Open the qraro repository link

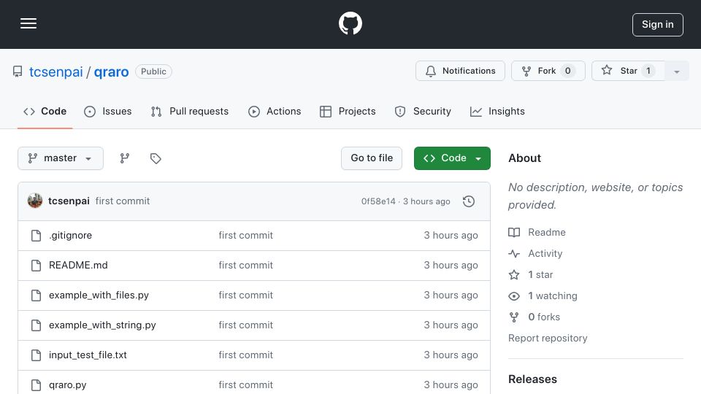[x=111, y=72]
